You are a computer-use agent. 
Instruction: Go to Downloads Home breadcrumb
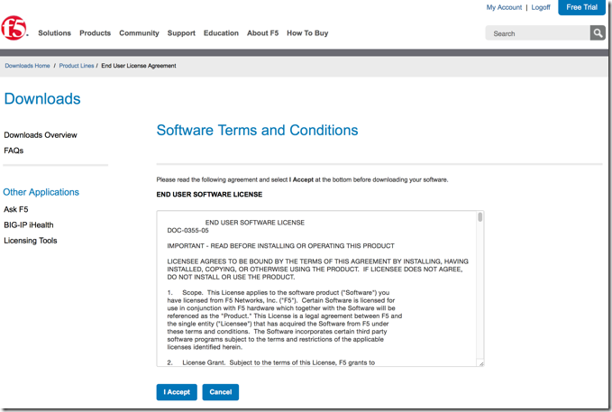(x=27, y=66)
